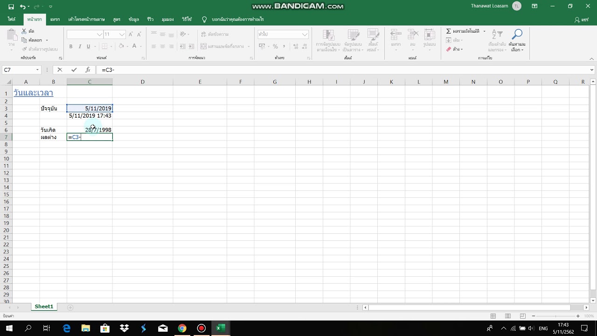
Task: Click the Cut scissors icon
Action: 24,31
